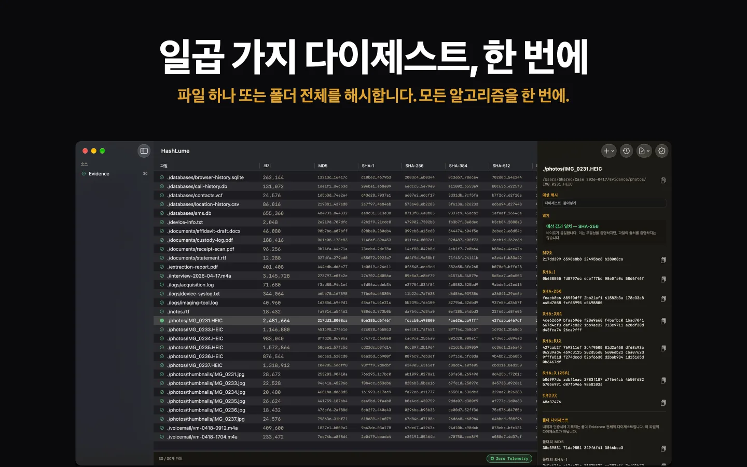Open the history clock icon
The height and width of the screenshot is (467, 747).
point(627,151)
